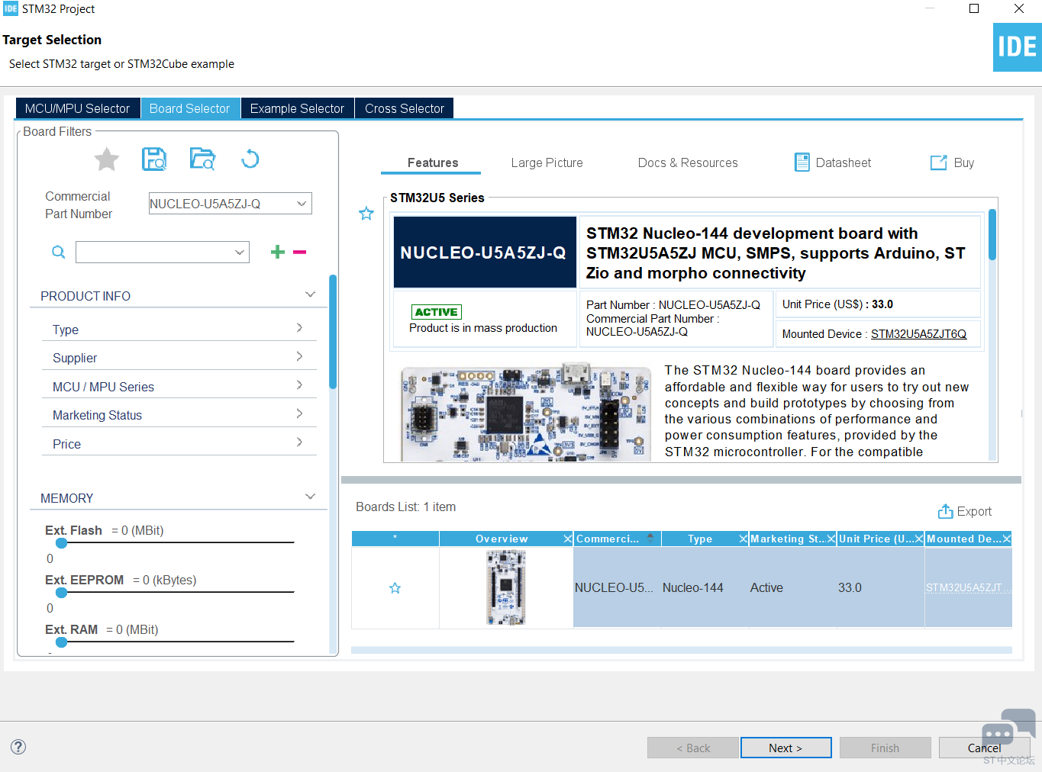Image resolution: width=1042 pixels, height=772 pixels.
Task: Reset all board filters
Action: (x=250, y=159)
